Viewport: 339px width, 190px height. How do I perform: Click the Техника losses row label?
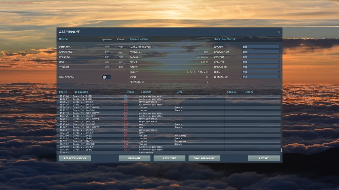64,67
